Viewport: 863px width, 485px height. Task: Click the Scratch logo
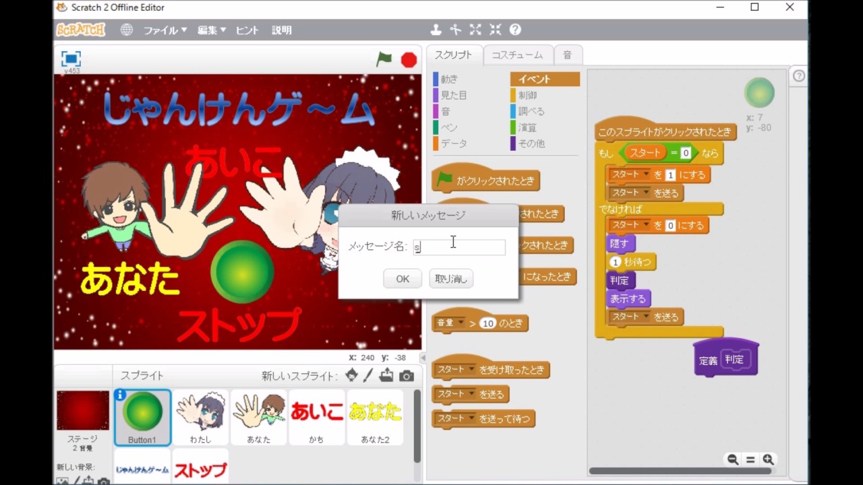pyautogui.click(x=81, y=30)
